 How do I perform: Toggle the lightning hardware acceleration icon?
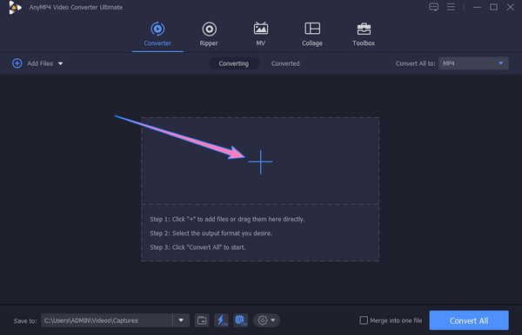(221, 320)
